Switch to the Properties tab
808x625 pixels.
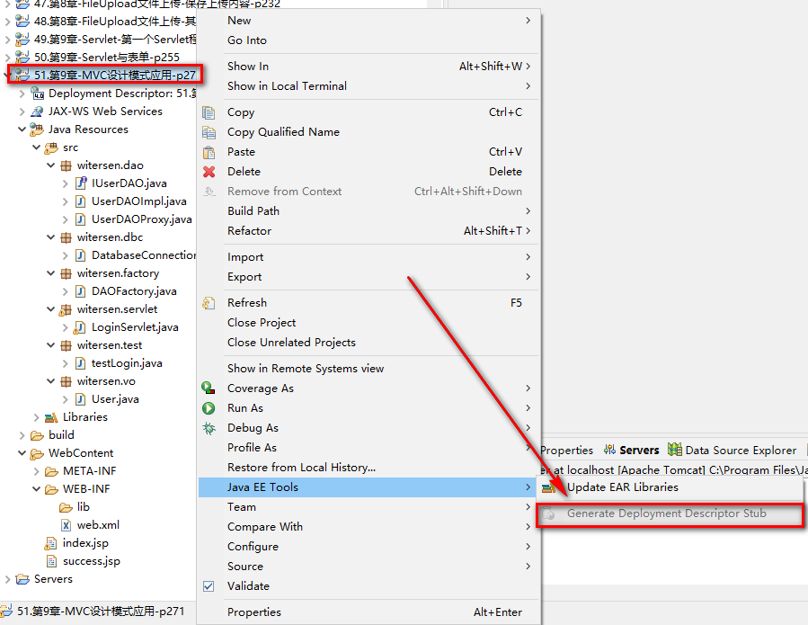[567, 451]
